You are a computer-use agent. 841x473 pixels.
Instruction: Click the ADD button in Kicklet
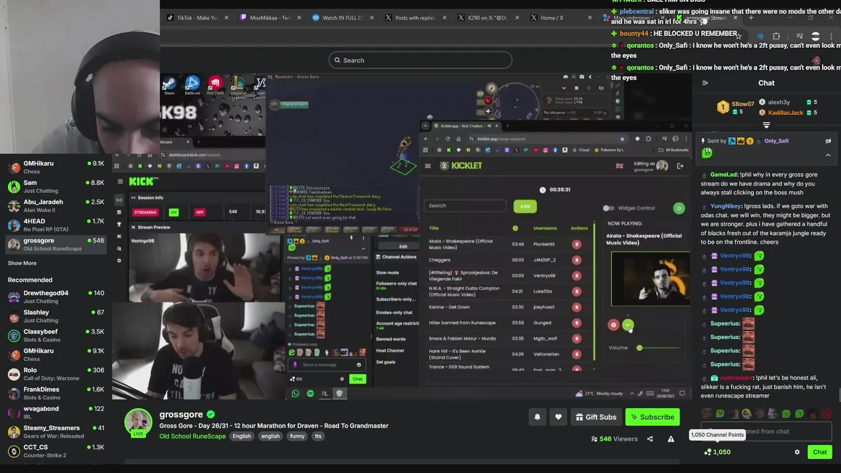(525, 206)
